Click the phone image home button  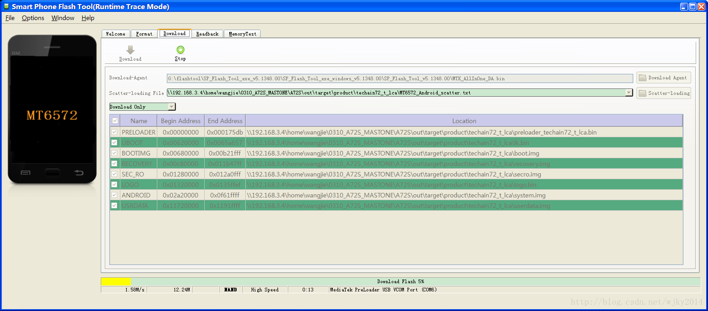point(52,172)
